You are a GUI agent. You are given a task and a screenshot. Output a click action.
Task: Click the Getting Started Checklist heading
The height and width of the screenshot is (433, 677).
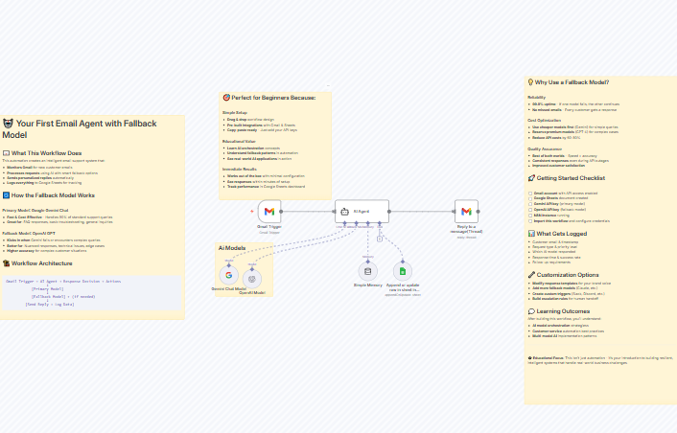click(571, 178)
